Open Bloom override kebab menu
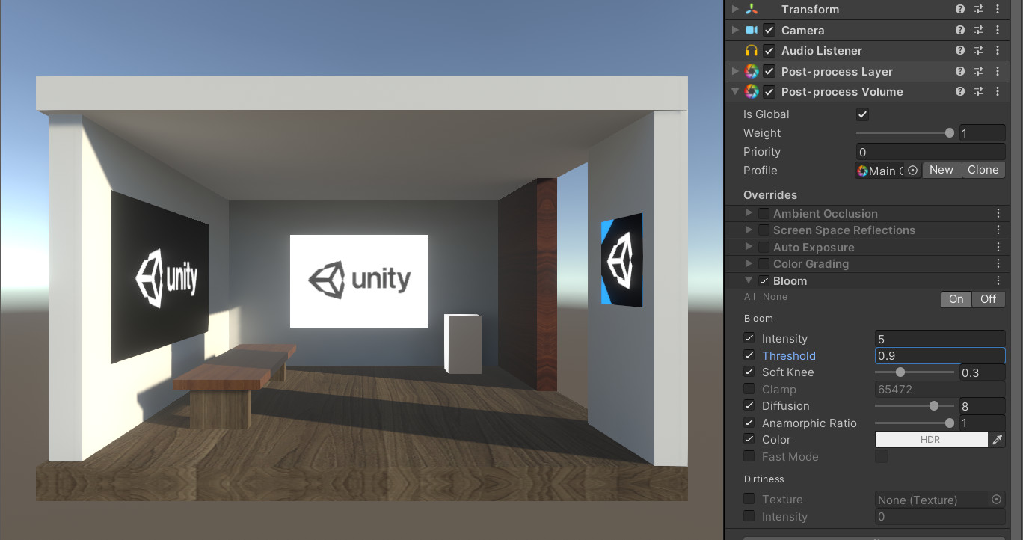The image size is (1023, 540). pos(998,281)
